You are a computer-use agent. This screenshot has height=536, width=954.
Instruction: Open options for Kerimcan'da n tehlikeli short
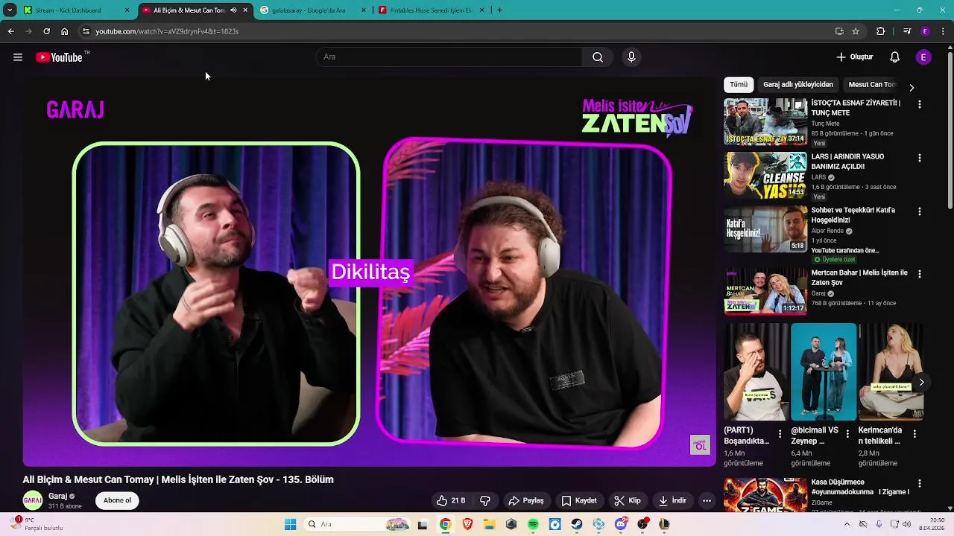(x=914, y=433)
